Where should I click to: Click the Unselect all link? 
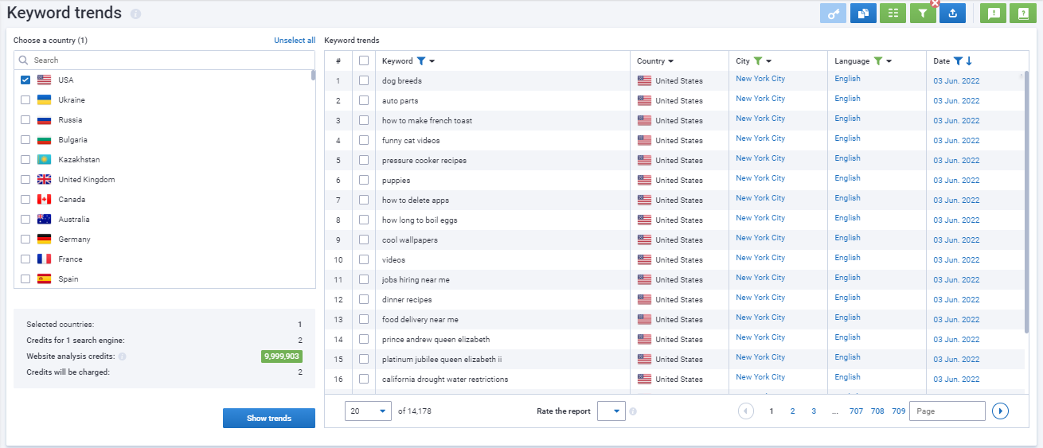(295, 41)
